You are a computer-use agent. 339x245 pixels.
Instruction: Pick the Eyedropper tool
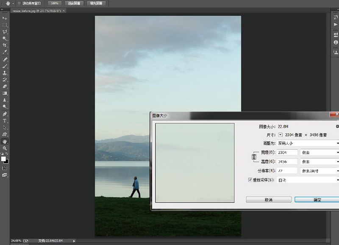(5, 52)
